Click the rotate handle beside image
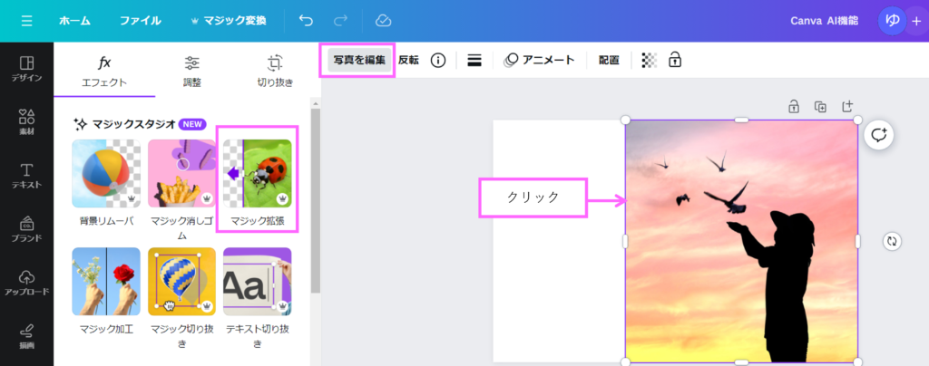 [892, 241]
